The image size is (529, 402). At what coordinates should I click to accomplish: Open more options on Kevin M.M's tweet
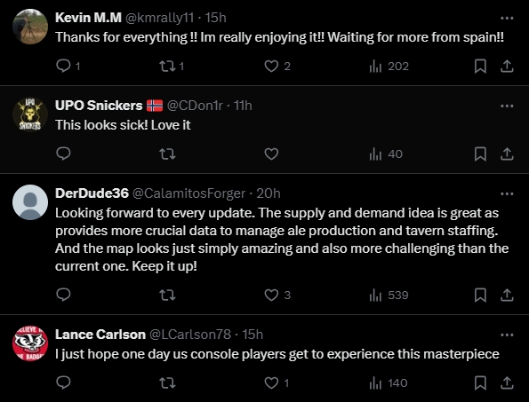coord(507,18)
